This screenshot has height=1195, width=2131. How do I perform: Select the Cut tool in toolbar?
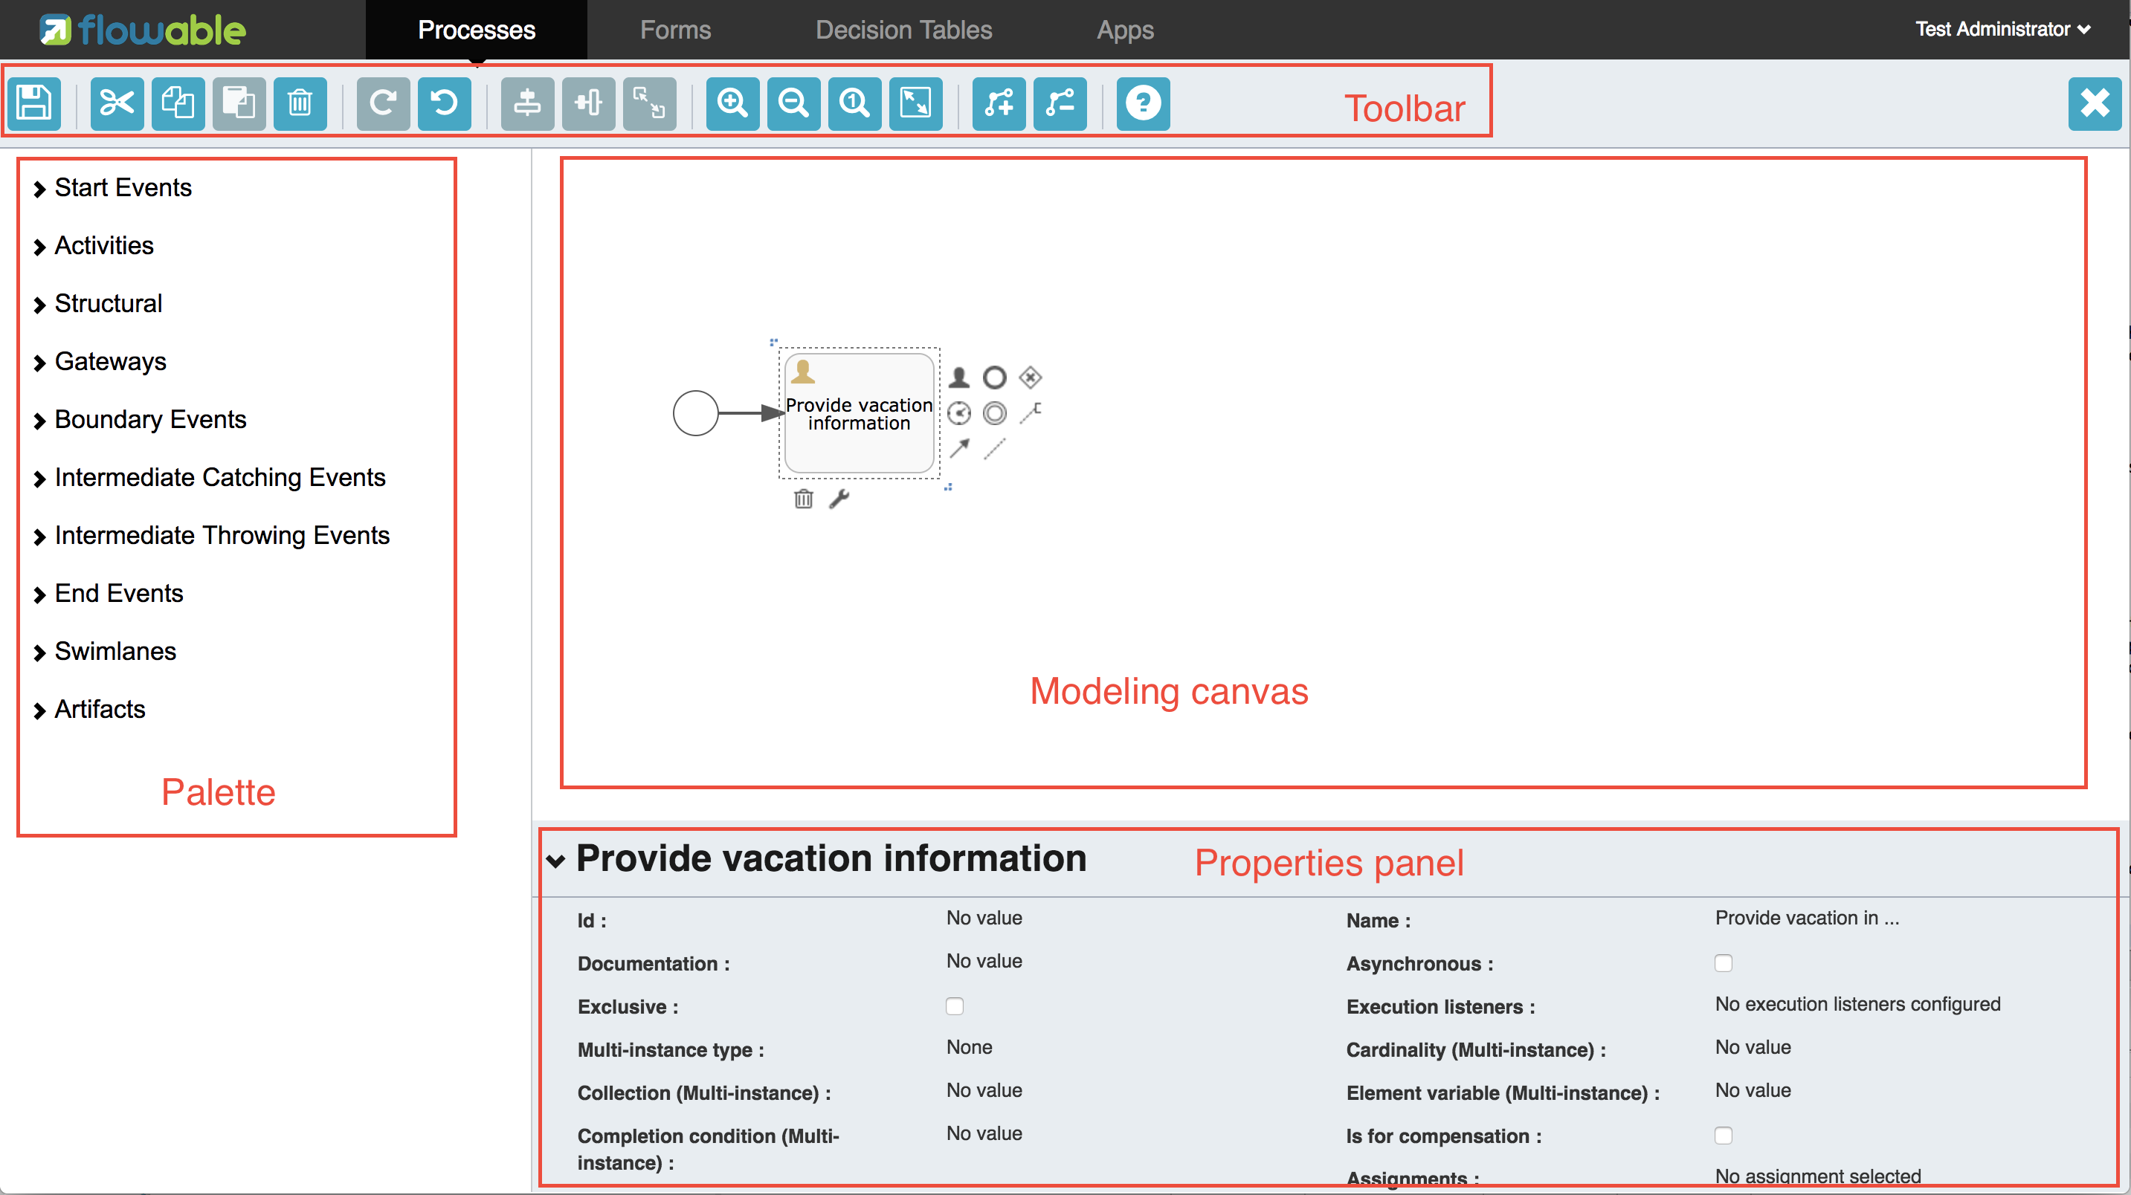(117, 103)
